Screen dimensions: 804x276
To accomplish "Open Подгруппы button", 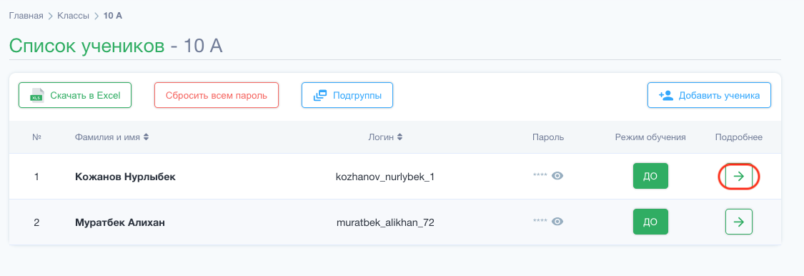I will pos(347,95).
